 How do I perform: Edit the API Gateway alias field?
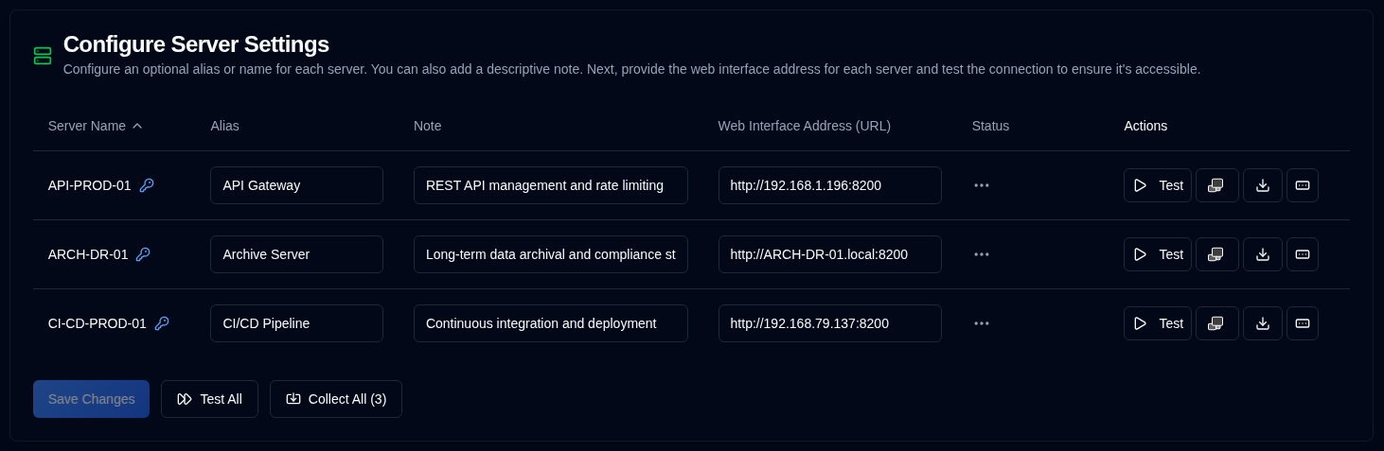click(296, 185)
